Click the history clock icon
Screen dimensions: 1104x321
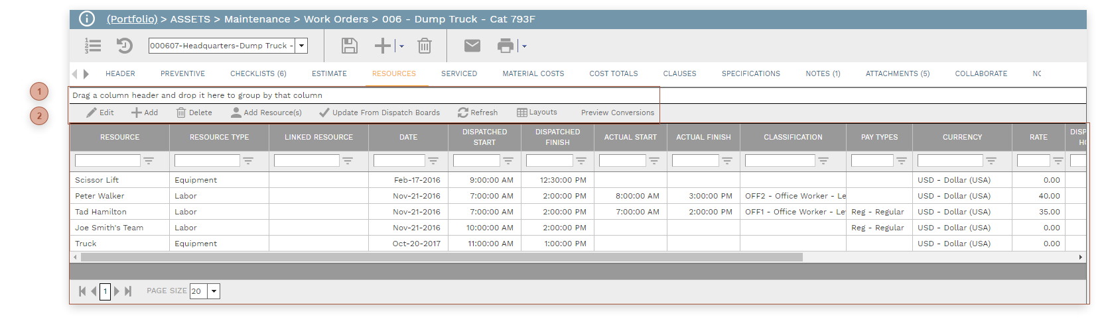tap(125, 46)
